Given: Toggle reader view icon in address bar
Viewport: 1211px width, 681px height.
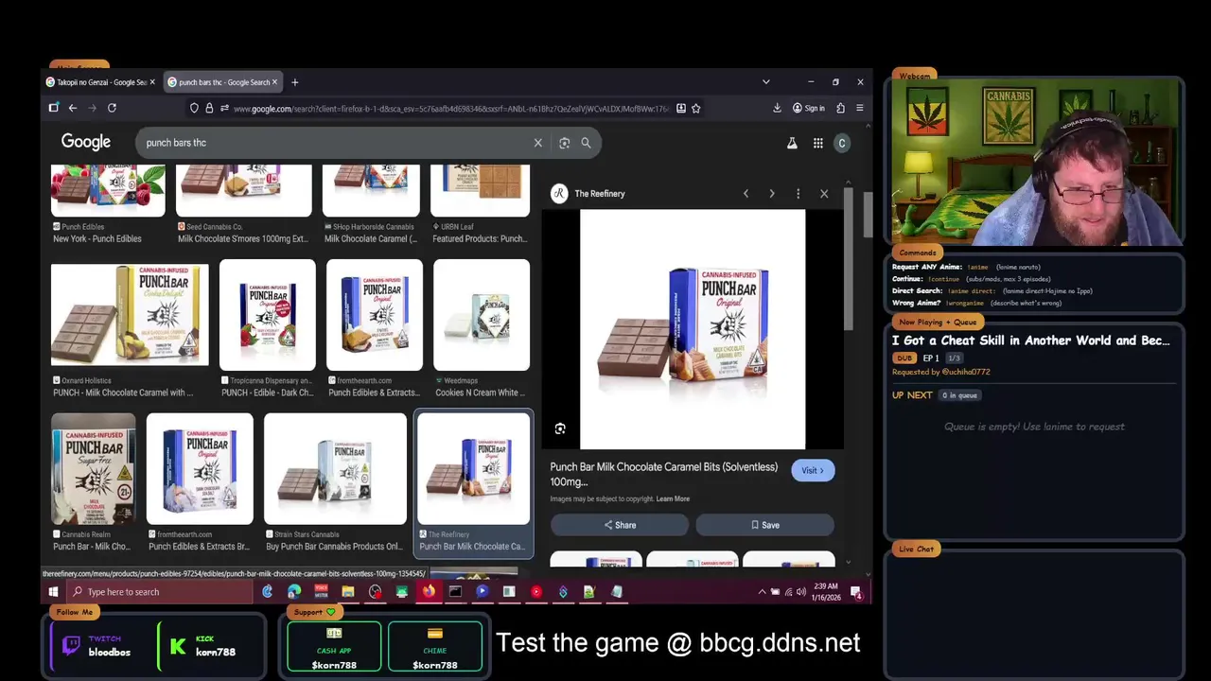Looking at the screenshot, I should click(x=680, y=109).
